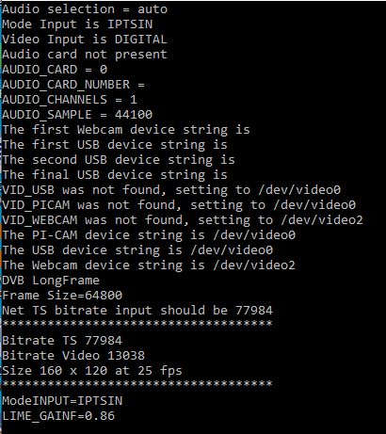
Task: Click the 'VID_USB was not found' line
Action: tap(171, 190)
